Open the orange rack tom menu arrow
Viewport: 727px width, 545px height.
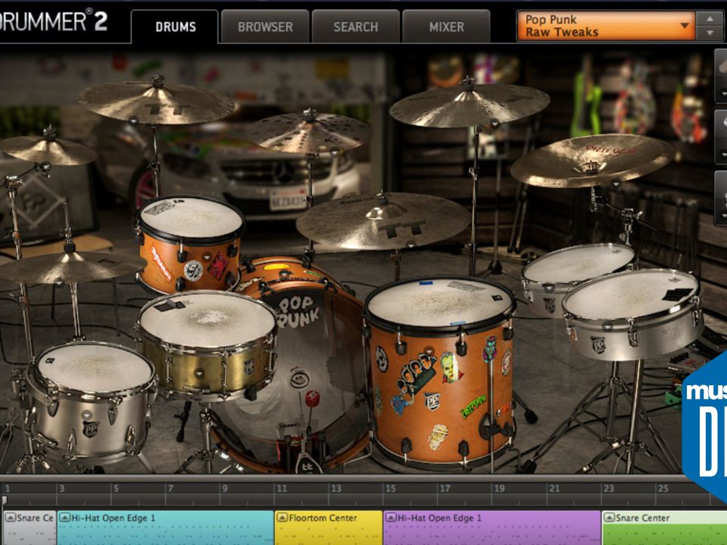coord(206,257)
